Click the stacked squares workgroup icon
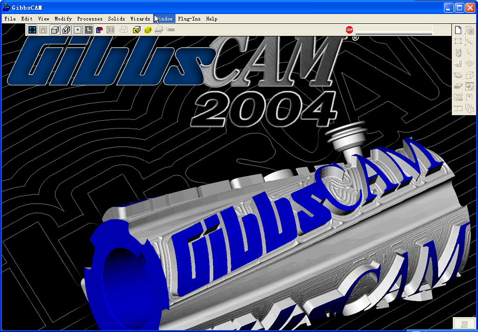The width and height of the screenshot is (478, 332). 470,30
